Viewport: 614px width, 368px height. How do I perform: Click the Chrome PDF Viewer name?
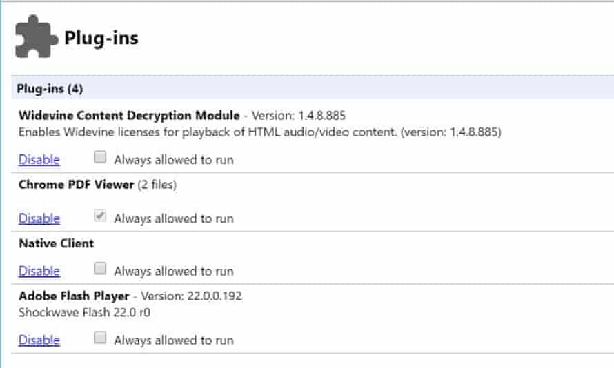[x=77, y=185]
